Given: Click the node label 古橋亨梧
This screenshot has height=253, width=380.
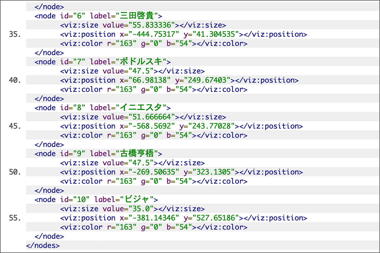Looking at the screenshot, I should click(x=137, y=154).
